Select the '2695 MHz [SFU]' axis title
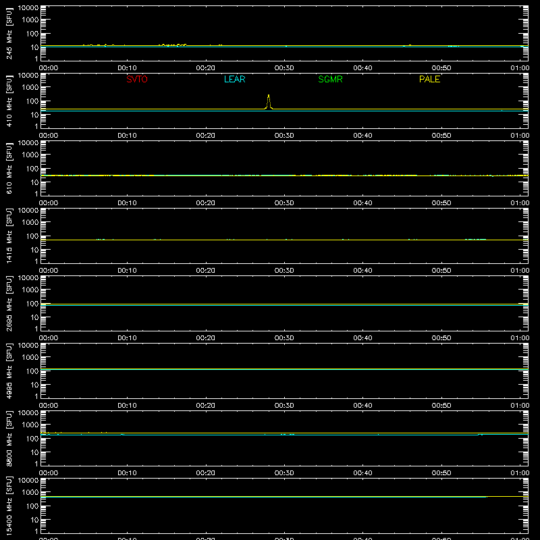Viewport: 540px width, 540px height. (9, 303)
